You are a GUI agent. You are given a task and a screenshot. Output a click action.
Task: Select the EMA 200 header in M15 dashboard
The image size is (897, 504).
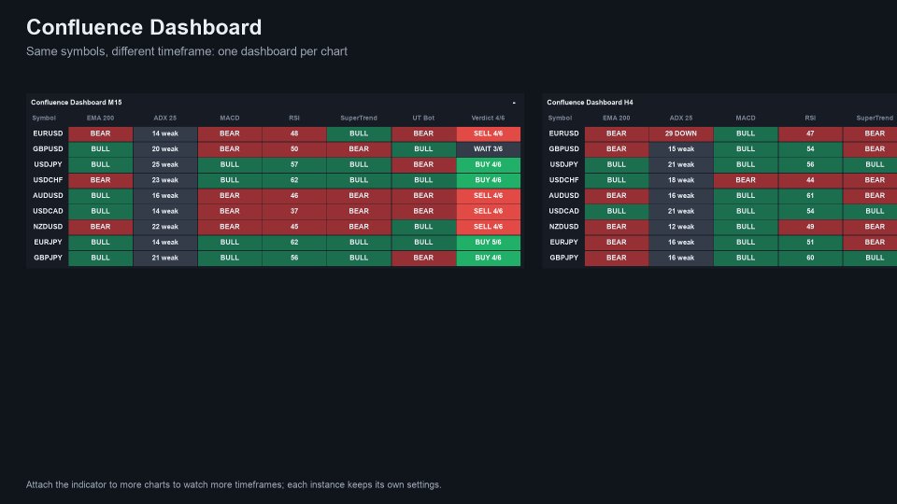(100, 118)
